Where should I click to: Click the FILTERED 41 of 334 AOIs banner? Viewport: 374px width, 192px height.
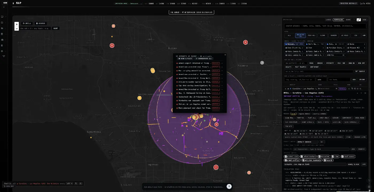[191, 12]
